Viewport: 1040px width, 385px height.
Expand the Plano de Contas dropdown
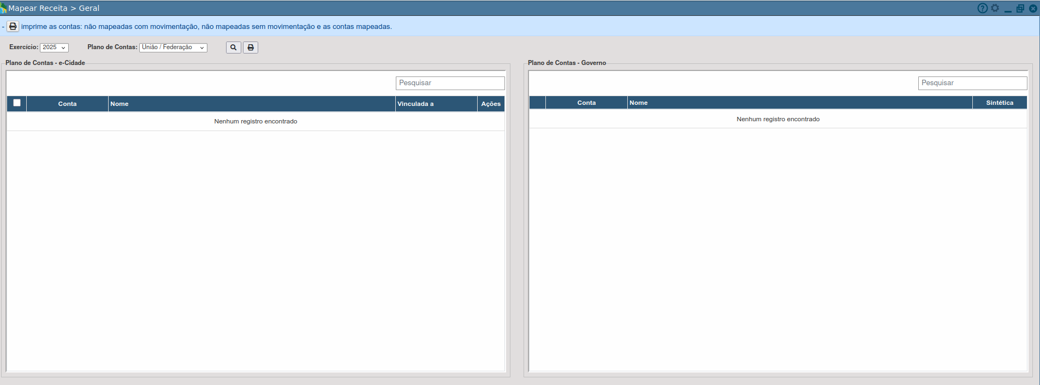[173, 48]
